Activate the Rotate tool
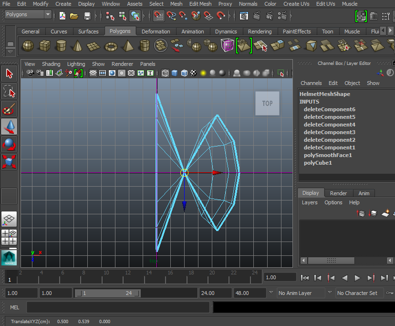This screenshot has width=395, height=326. [x=10, y=144]
